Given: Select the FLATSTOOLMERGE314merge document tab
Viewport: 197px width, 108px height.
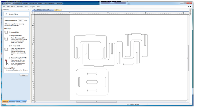Looking at the screenshot, I should click(x=44, y=10).
